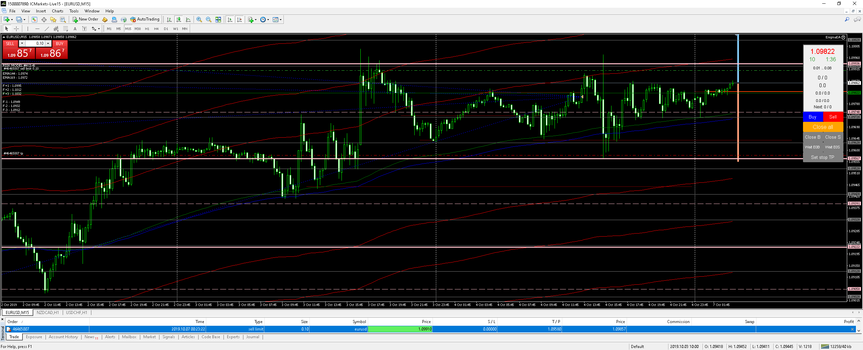863x350 pixels.
Task: Add indicators list icon
Action: point(250,20)
